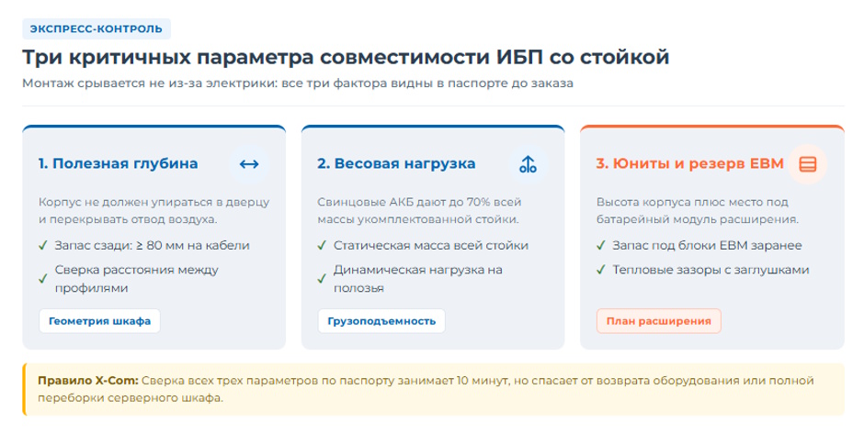
Task: Click list item "Запас сзади: ≥ 80 мм на кабели"
Action: click(x=152, y=245)
